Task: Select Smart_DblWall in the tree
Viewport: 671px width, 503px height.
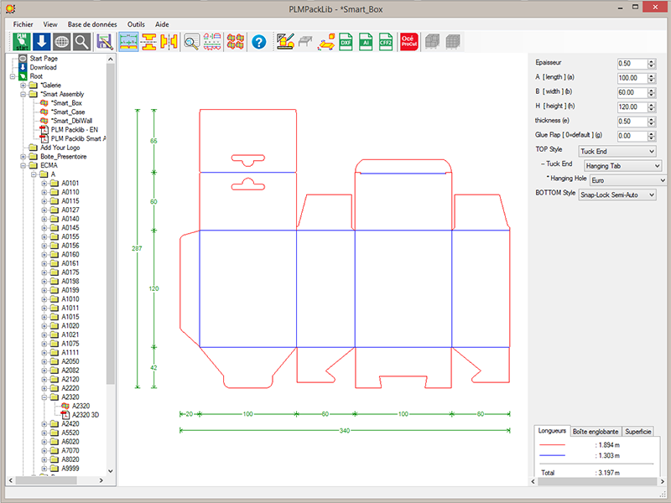Action: coord(71,121)
